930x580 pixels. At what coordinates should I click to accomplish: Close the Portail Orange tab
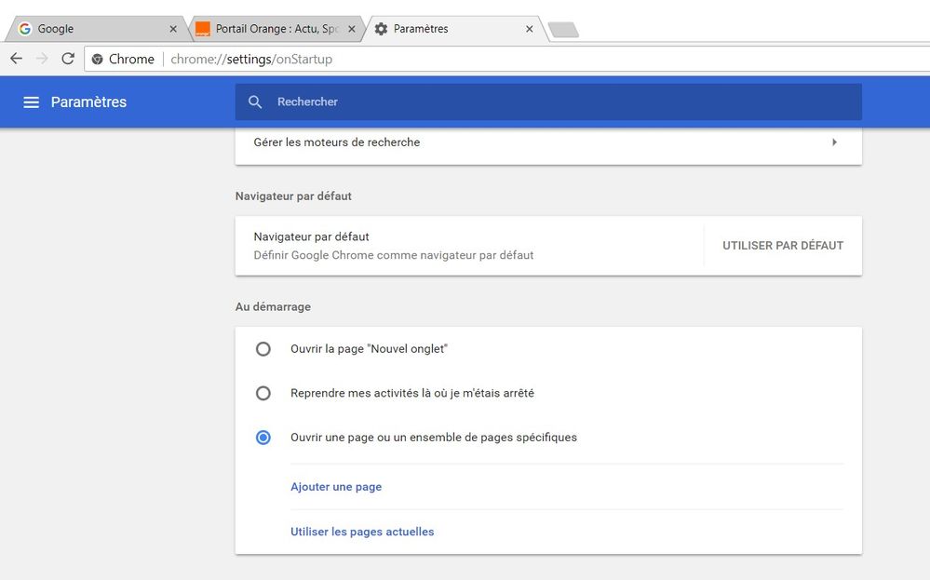(352, 29)
